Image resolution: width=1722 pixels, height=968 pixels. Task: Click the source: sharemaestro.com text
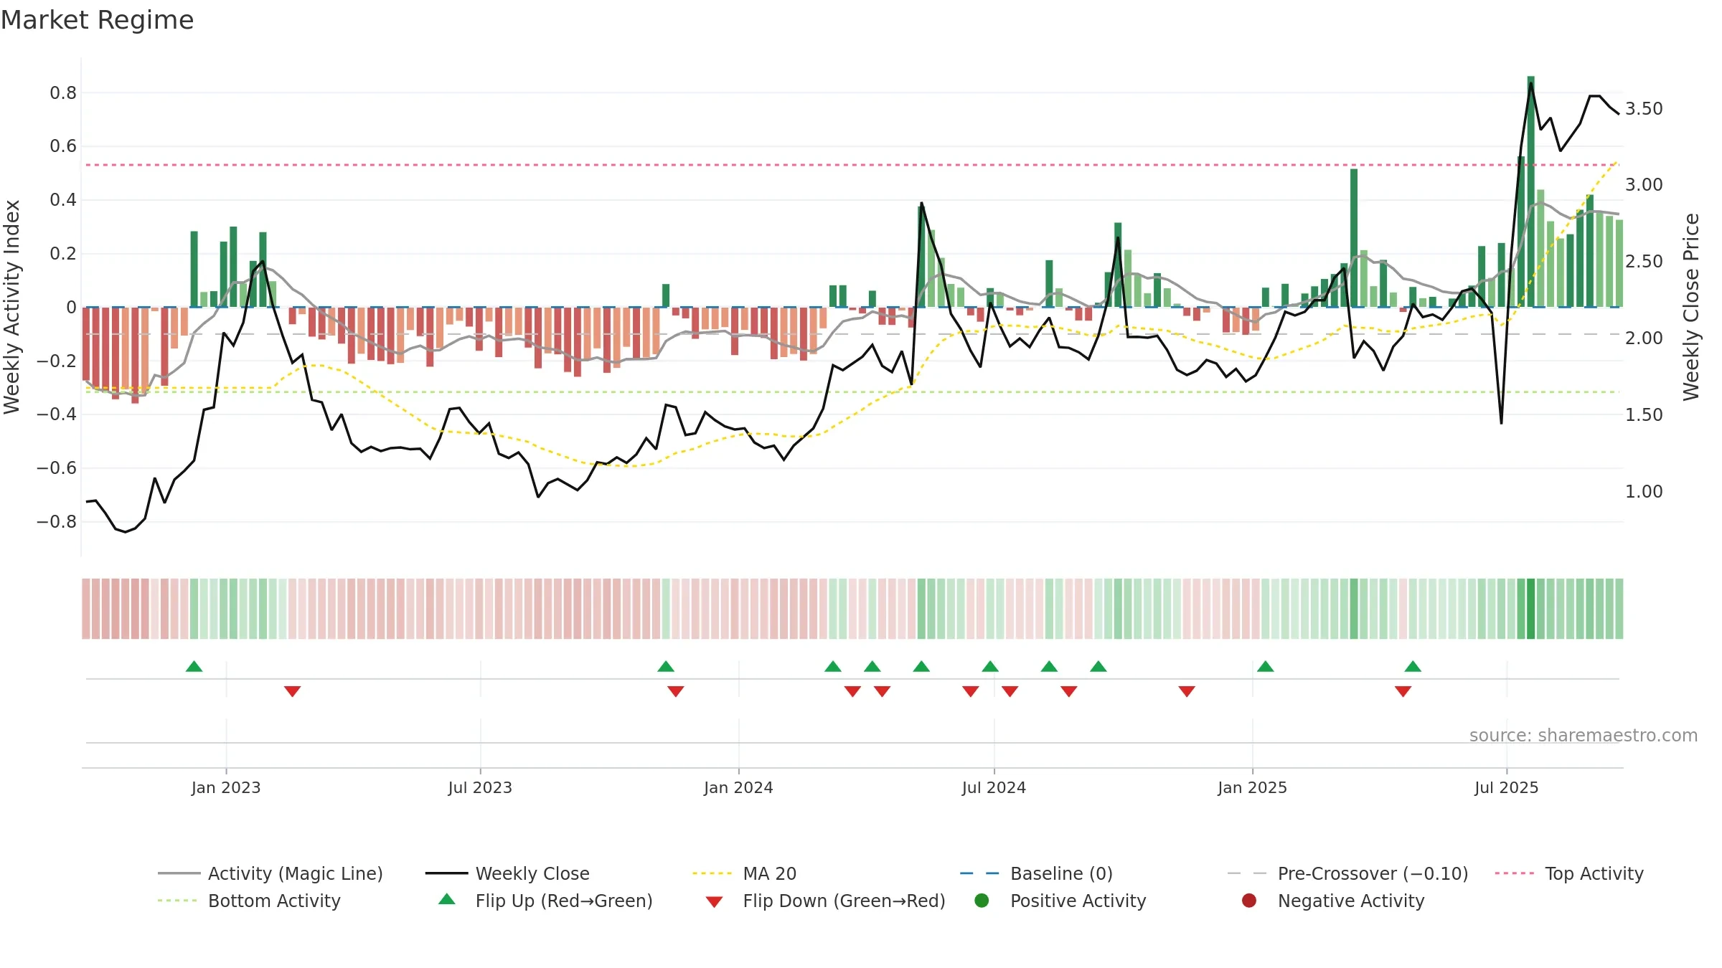(x=1584, y=735)
